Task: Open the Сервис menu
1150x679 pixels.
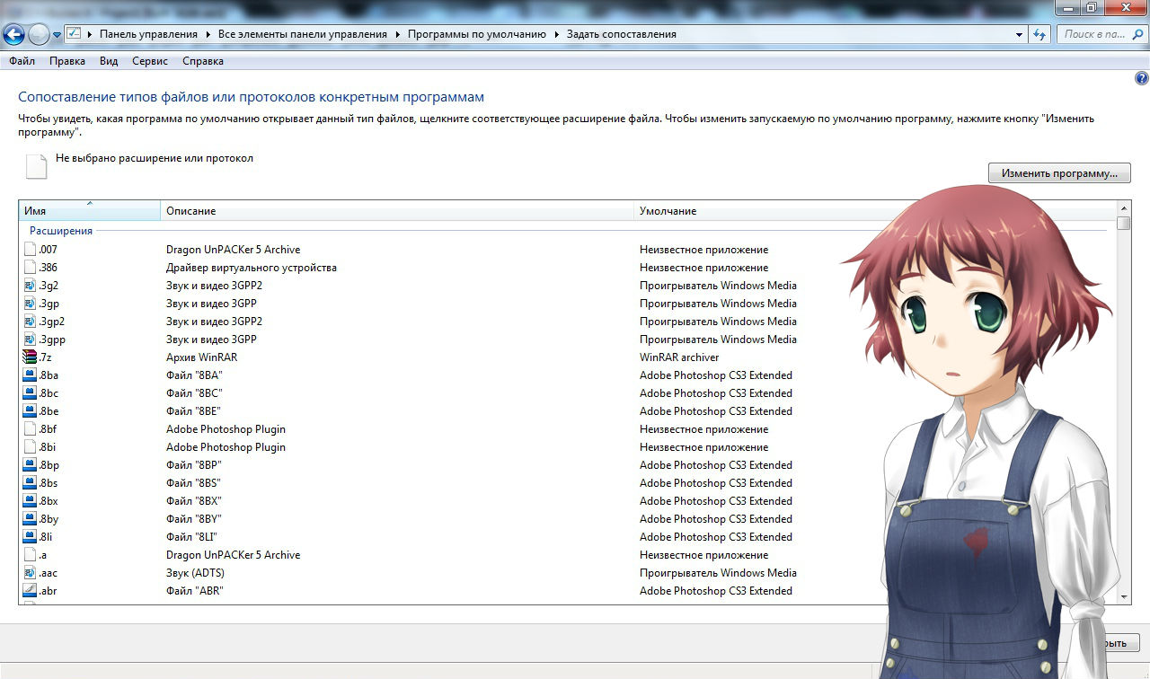Action: tap(150, 61)
